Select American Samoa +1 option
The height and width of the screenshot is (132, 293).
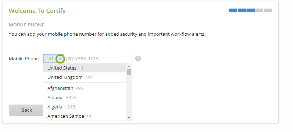coord(85,116)
